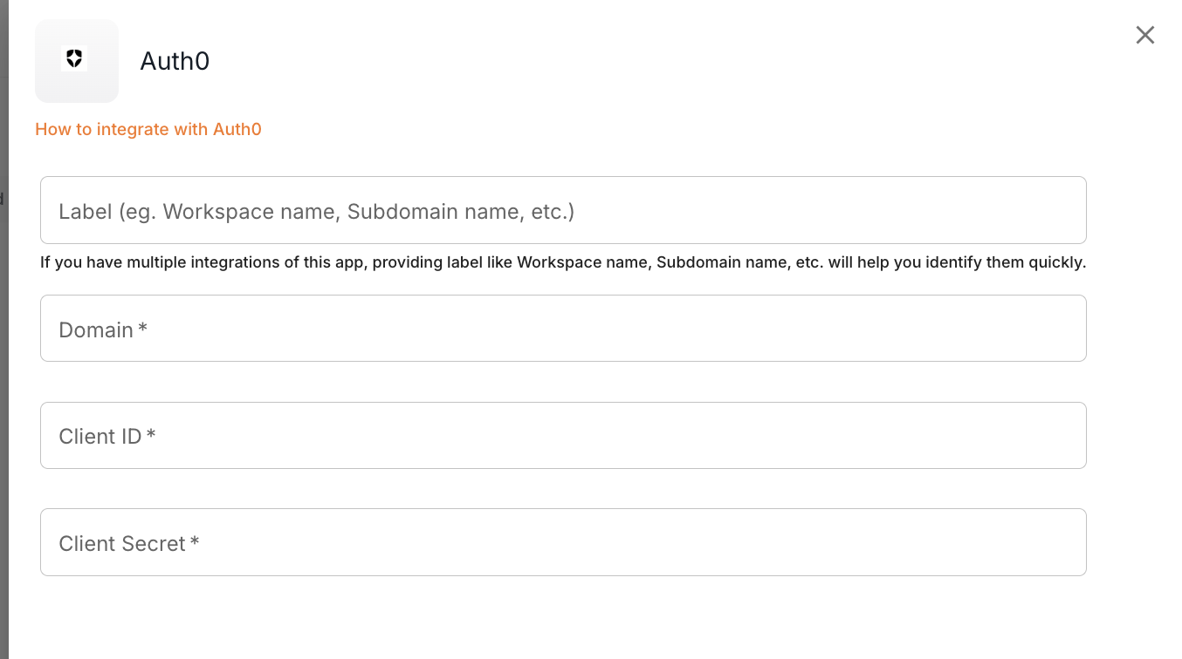Viewport: 1182px width, 659px height.
Task: Select the Client ID input field
Action: pyautogui.click(x=563, y=436)
